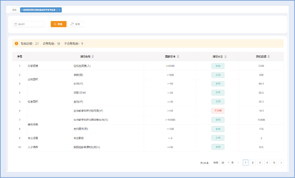Click the previous page left arrow

pyautogui.click(x=238, y=163)
